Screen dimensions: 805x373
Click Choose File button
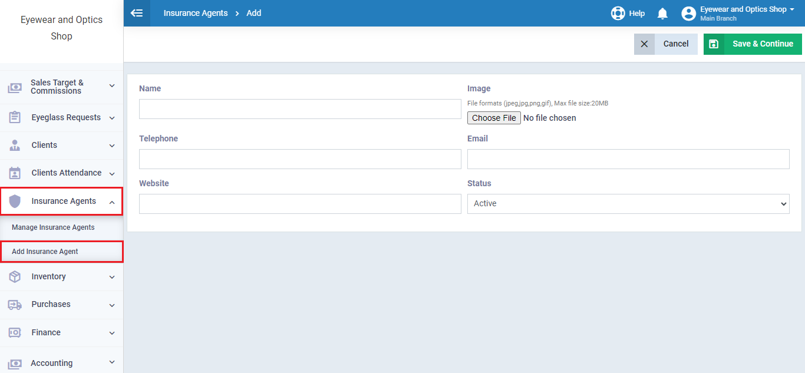point(494,118)
